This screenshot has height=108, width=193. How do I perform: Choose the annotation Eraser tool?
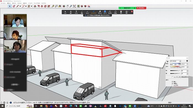pos(100,12)
